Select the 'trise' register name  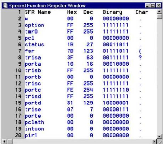(33, 110)
